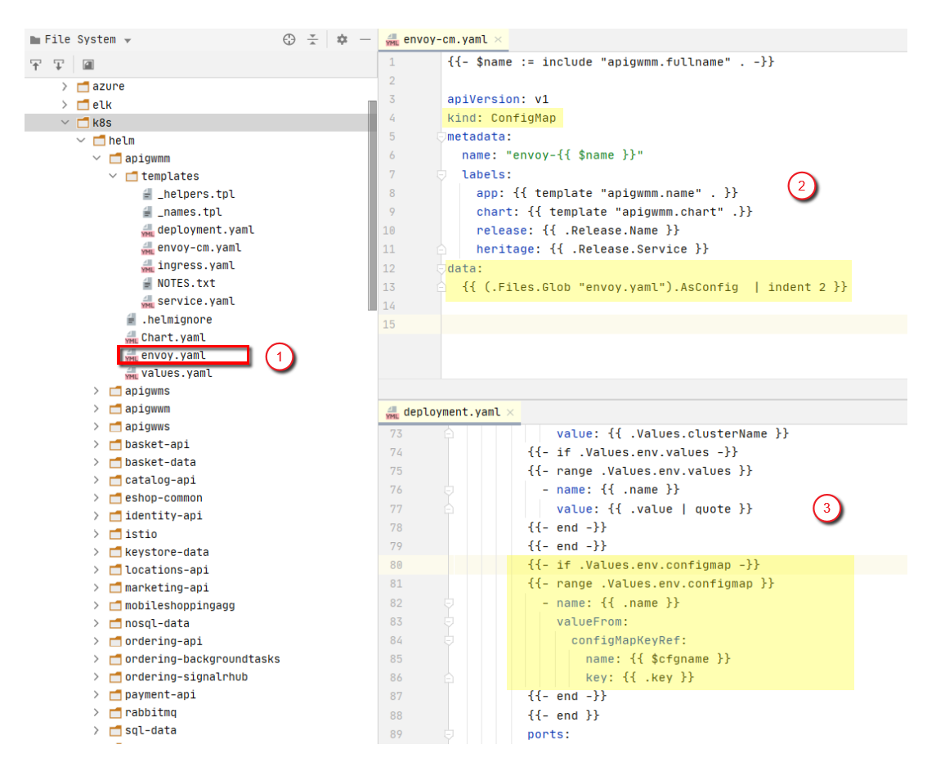Fold the metadata block on line 5

click(441, 137)
